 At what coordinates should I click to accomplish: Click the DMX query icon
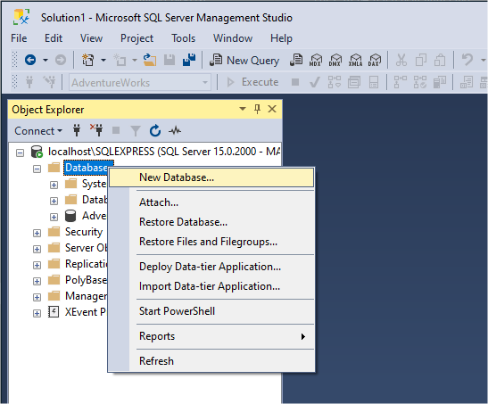[x=335, y=60]
